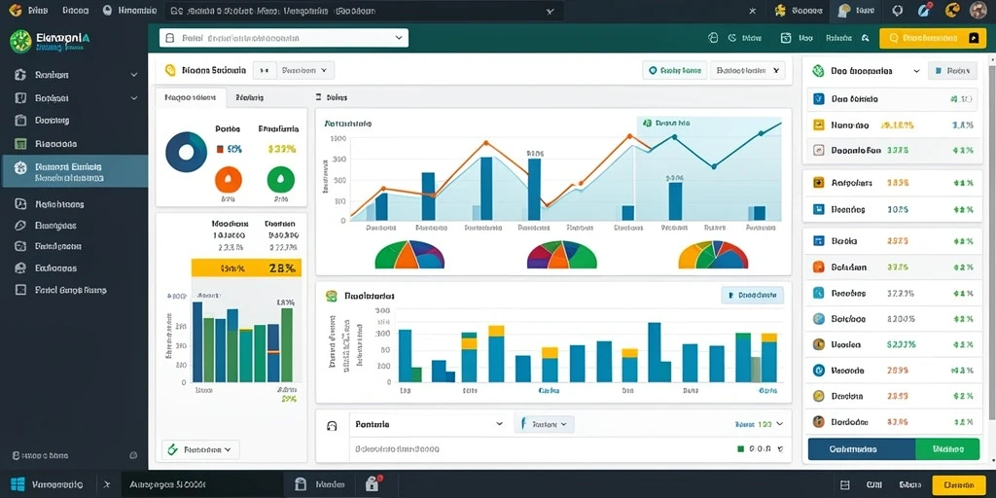The height and width of the screenshot is (498, 996).
Task: Click the orange donut chart indicator
Action: point(229,180)
